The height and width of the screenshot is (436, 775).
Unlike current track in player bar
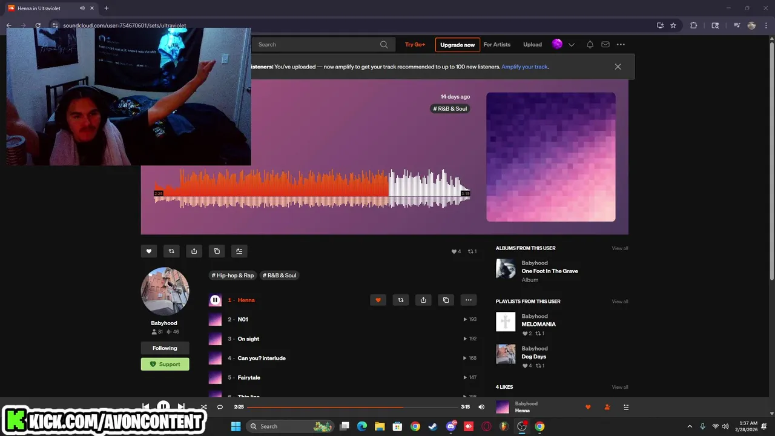[588, 407]
